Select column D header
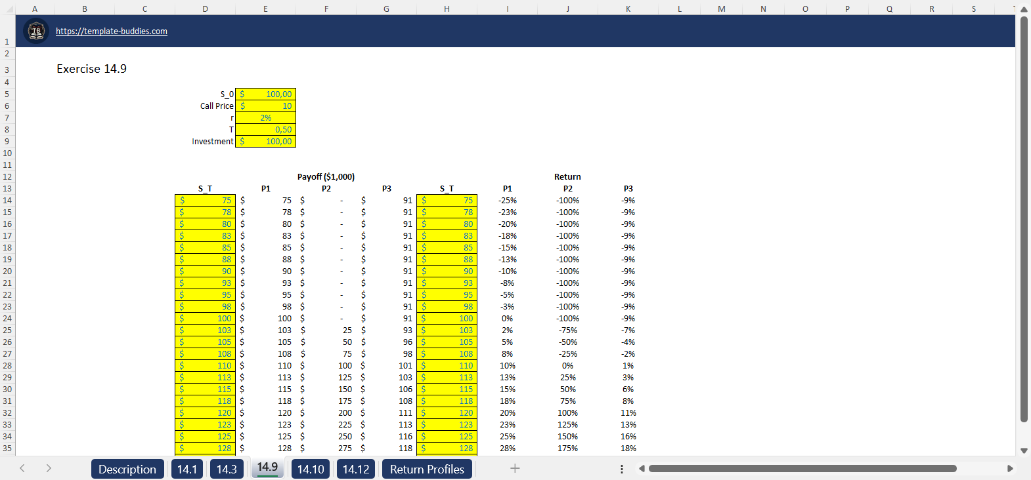 pos(205,9)
